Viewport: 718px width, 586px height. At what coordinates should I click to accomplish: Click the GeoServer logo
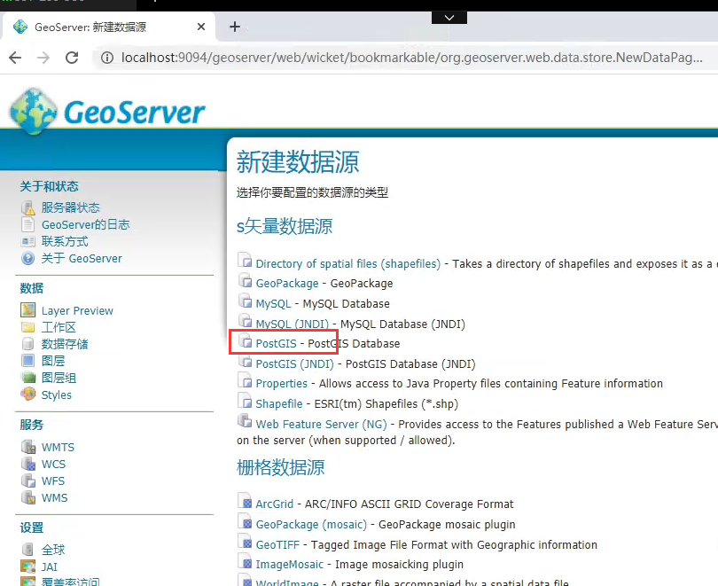click(x=107, y=112)
